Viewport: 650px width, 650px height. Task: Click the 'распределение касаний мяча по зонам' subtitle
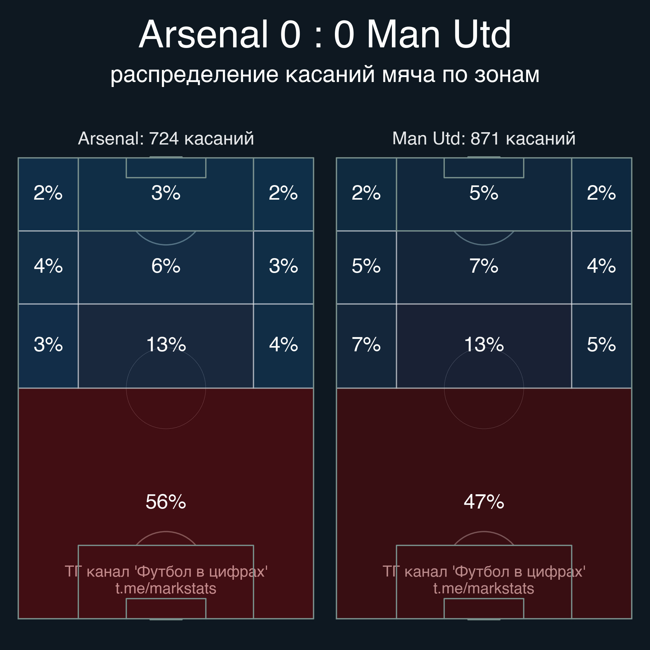(x=325, y=74)
